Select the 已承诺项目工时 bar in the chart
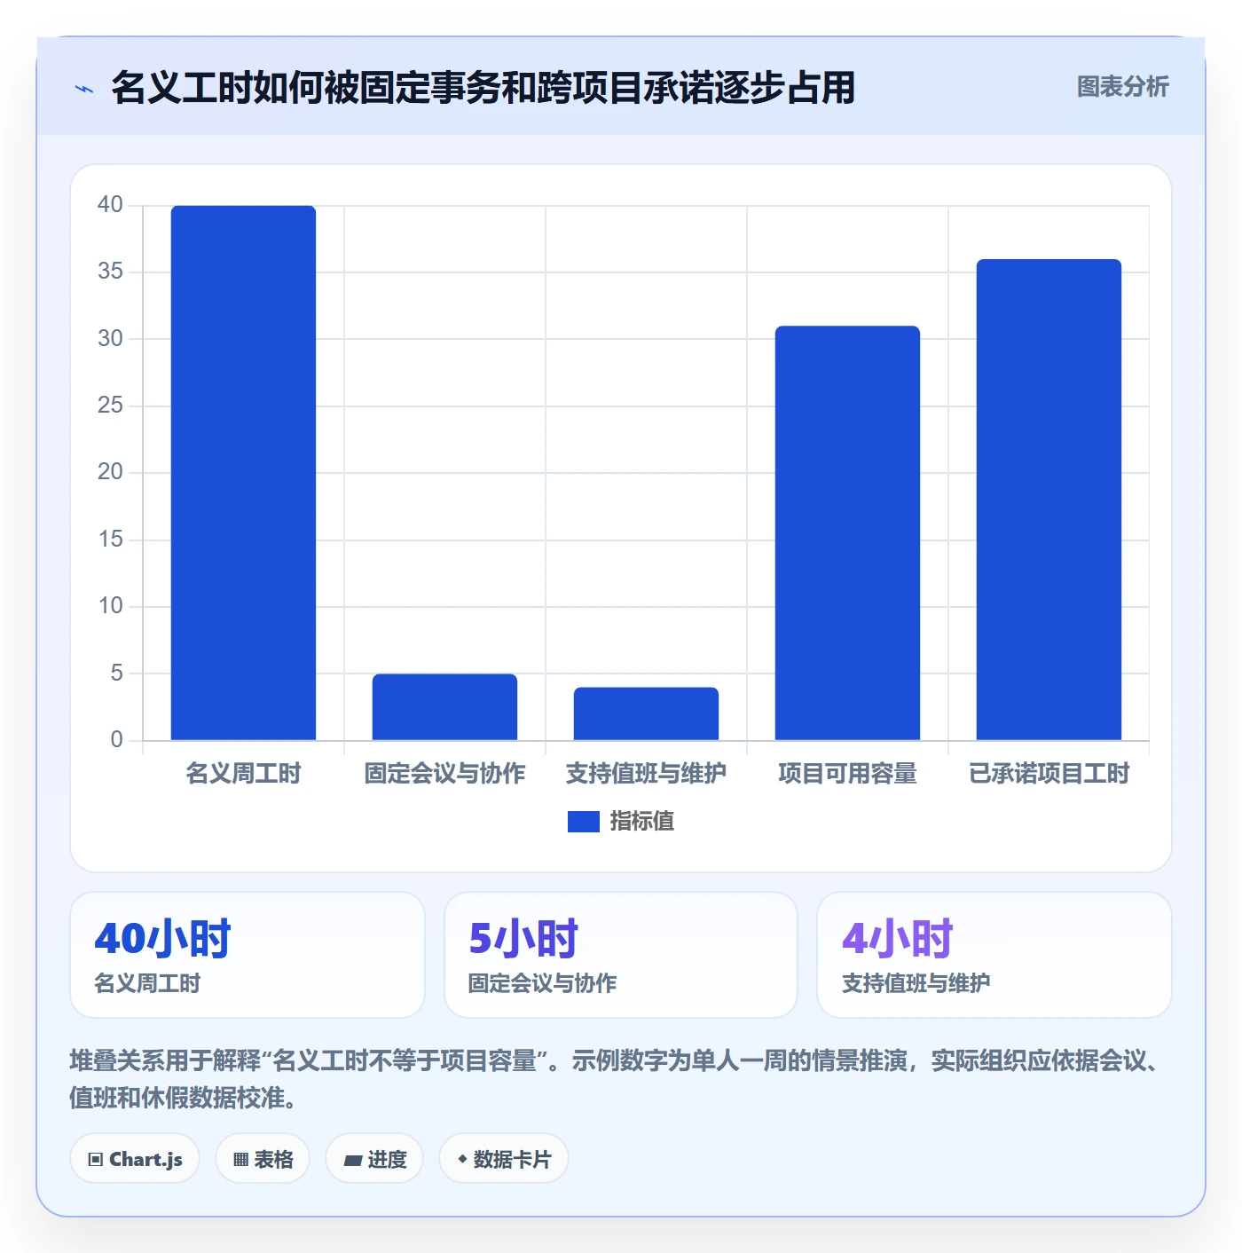Image resolution: width=1242 pixels, height=1253 pixels. pyautogui.click(x=1049, y=500)
